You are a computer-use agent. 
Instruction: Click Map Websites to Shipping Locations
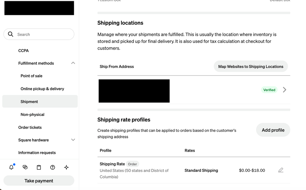click(x=251, y=66)
